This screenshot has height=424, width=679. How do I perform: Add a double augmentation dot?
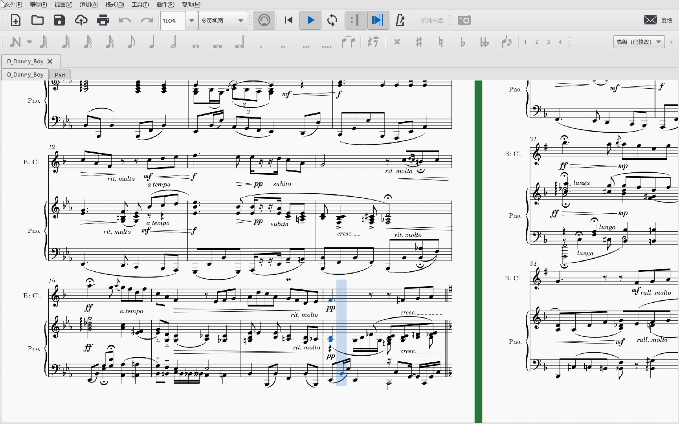283,46
